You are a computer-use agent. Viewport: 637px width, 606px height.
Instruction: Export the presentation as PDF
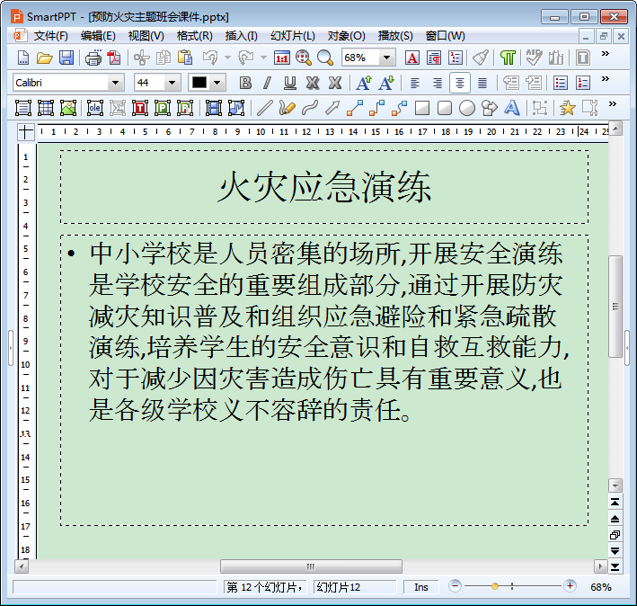[114, 58]
